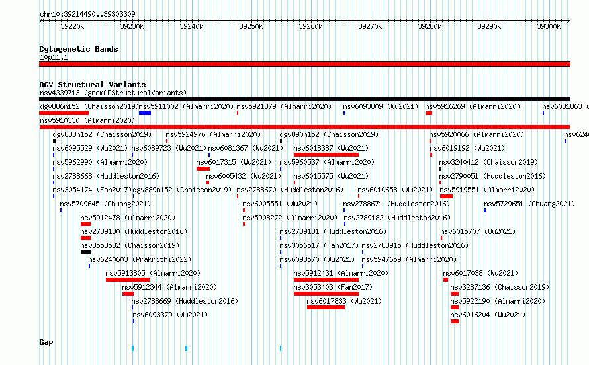Click the red bar under nsv6017315
The image size is (589, 365).
click(x=203, y=169)
